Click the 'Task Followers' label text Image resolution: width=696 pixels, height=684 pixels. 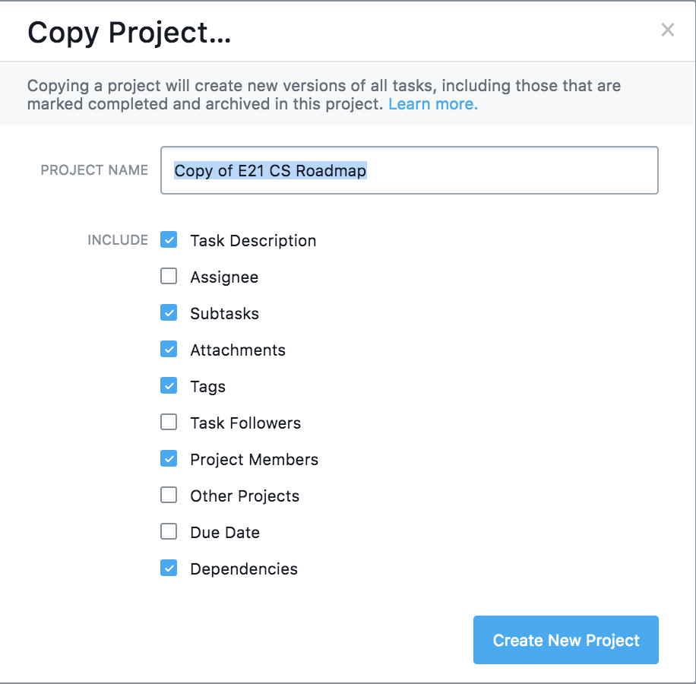coord(245,423)
